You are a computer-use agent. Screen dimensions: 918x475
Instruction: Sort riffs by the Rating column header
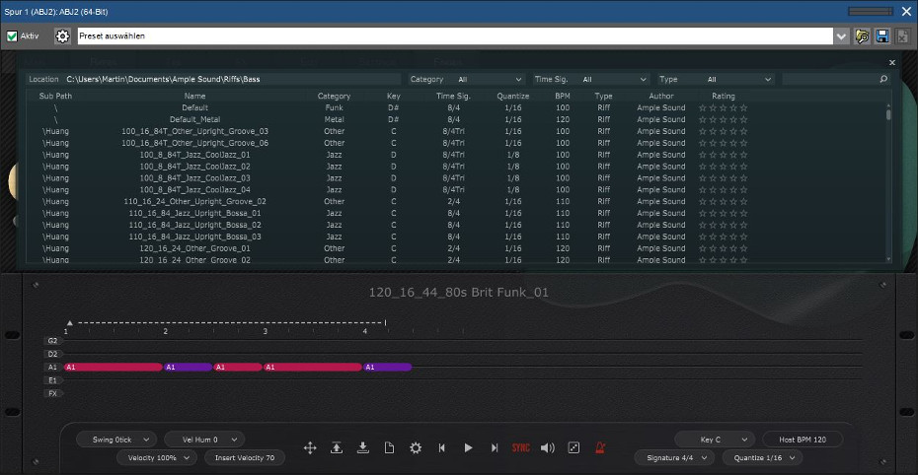click(x=724, y=96)
